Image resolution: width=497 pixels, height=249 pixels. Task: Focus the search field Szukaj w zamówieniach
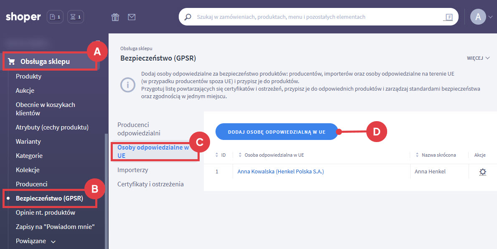[x=319, y=17]
